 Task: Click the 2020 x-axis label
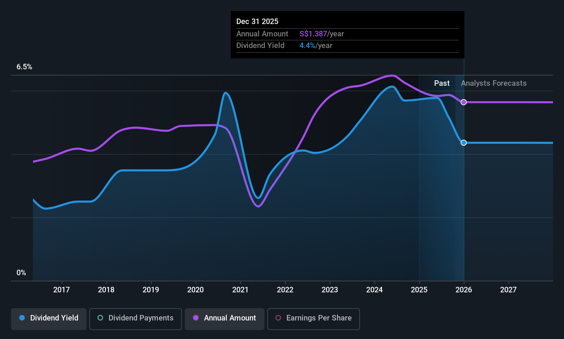[x=195, y=290]
